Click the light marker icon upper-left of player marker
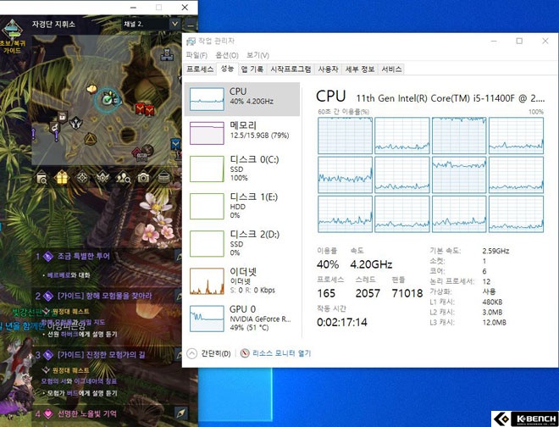Viewport: 559px width, 427px height. [x=91, y=88]
